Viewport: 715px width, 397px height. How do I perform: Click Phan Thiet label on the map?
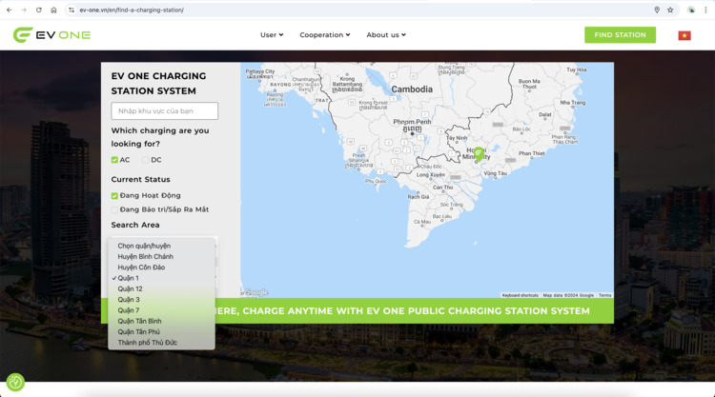532,153
